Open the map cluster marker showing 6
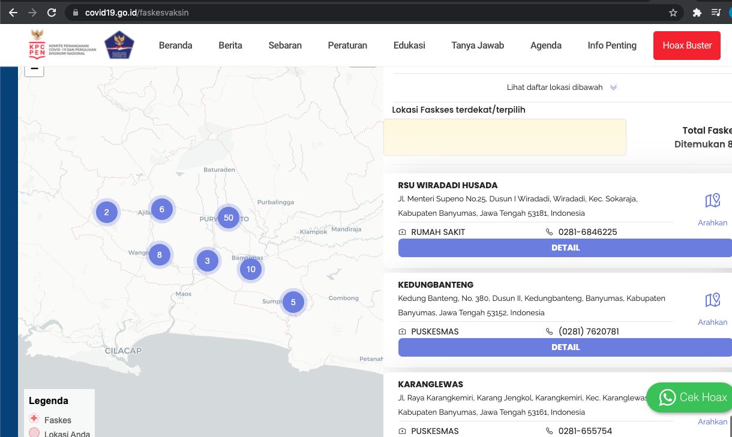Viewport: 732px width, 437px height. [x=162, y=209]
